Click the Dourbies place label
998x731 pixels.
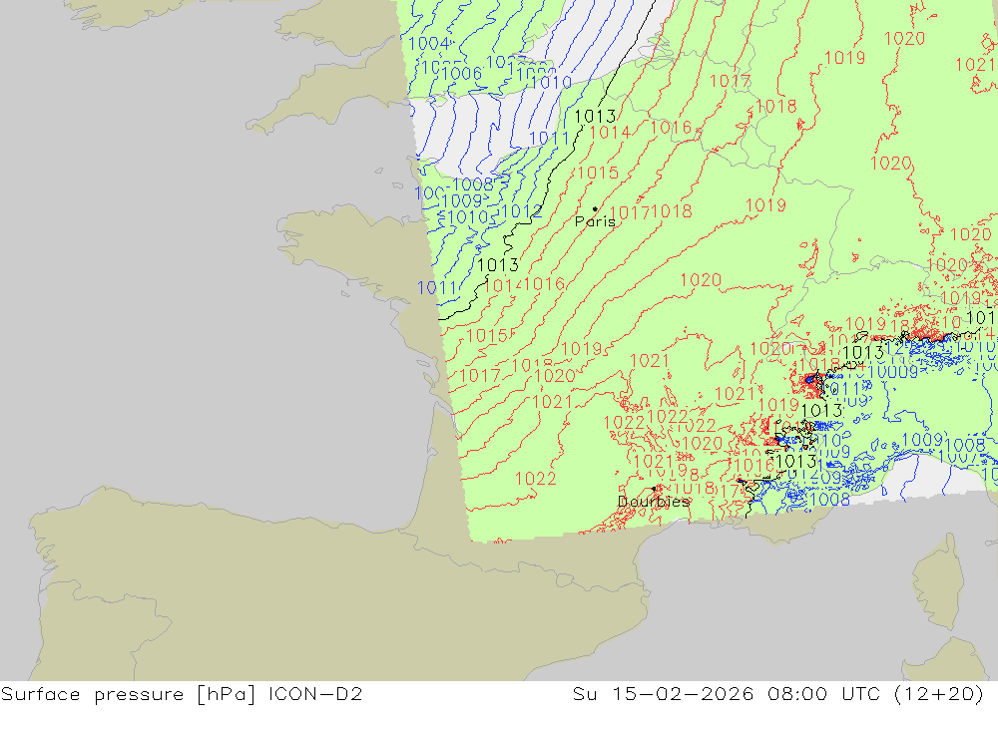coord(654,502)
